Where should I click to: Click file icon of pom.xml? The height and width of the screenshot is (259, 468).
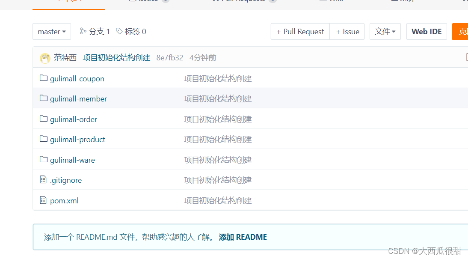coord(43,200)
